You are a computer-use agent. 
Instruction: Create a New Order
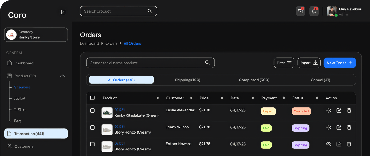(x=339, y=63)
